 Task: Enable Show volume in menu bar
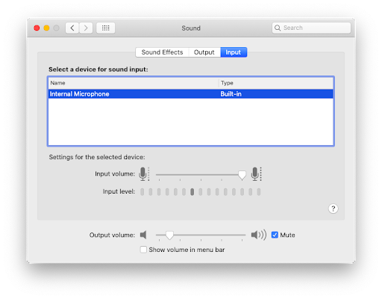click(143, 250)
